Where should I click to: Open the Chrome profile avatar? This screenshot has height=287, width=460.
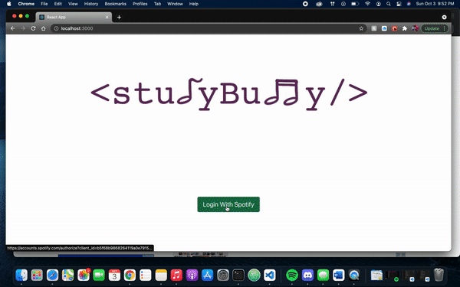(x=415, y=28)
